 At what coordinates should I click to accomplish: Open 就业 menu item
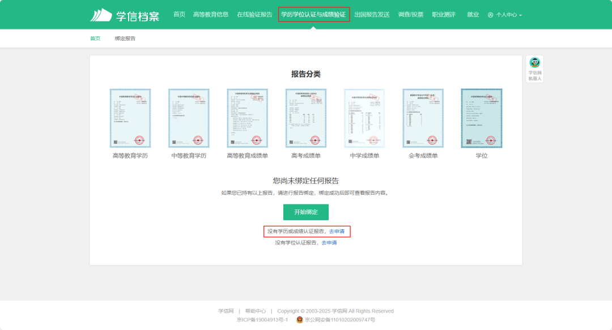(473, 14)
